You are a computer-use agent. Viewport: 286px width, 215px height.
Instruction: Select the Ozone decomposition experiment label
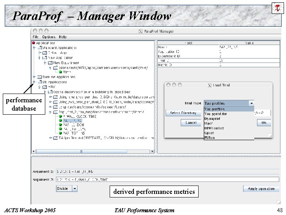tap(92, 92)
